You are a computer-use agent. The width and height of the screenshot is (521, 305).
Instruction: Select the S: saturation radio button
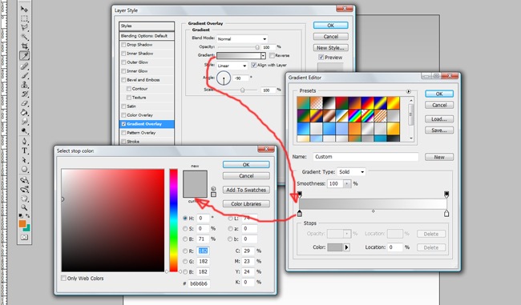click(185, 229)
